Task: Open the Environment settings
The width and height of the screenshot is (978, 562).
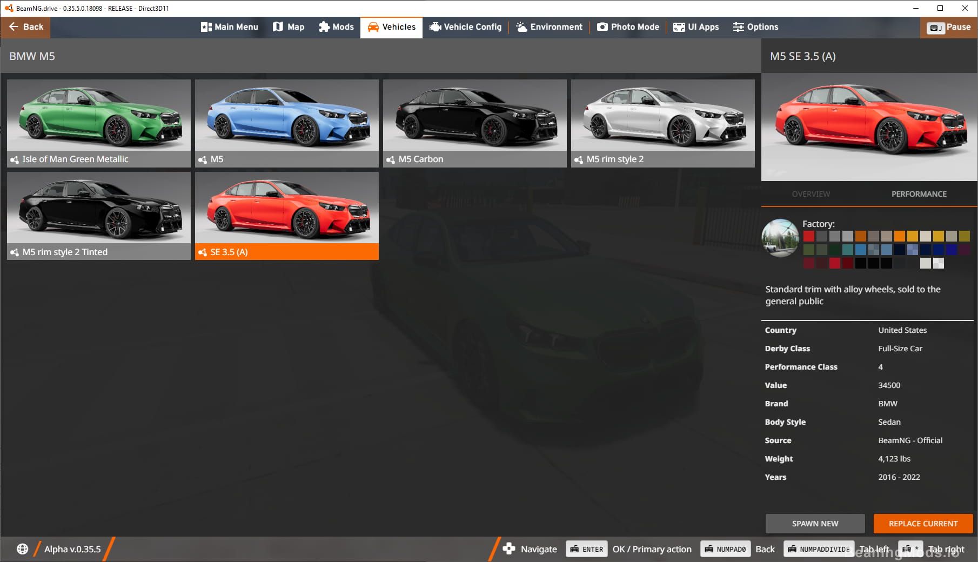Action: (549, 27)
